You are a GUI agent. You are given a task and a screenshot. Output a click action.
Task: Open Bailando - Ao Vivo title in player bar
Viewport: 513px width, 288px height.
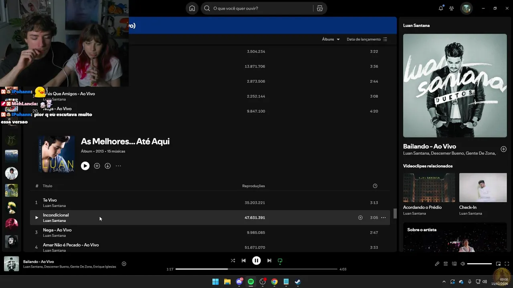click(38, 262)
